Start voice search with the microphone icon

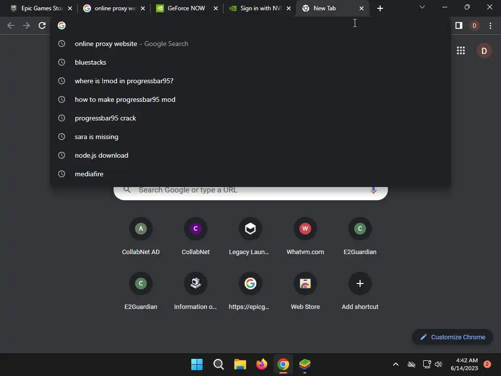(x=373, y=190)
